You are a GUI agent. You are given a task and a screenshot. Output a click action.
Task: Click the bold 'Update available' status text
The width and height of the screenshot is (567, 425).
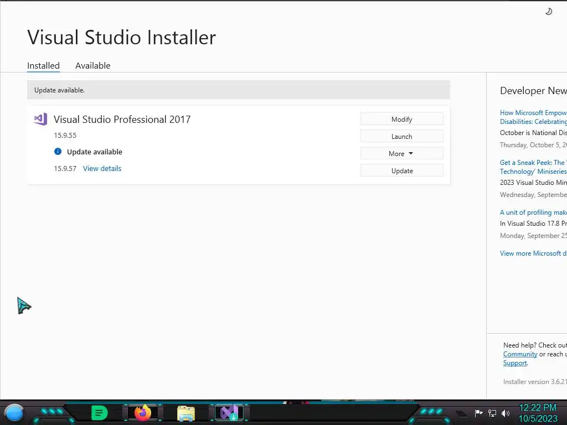pos(94,152)
